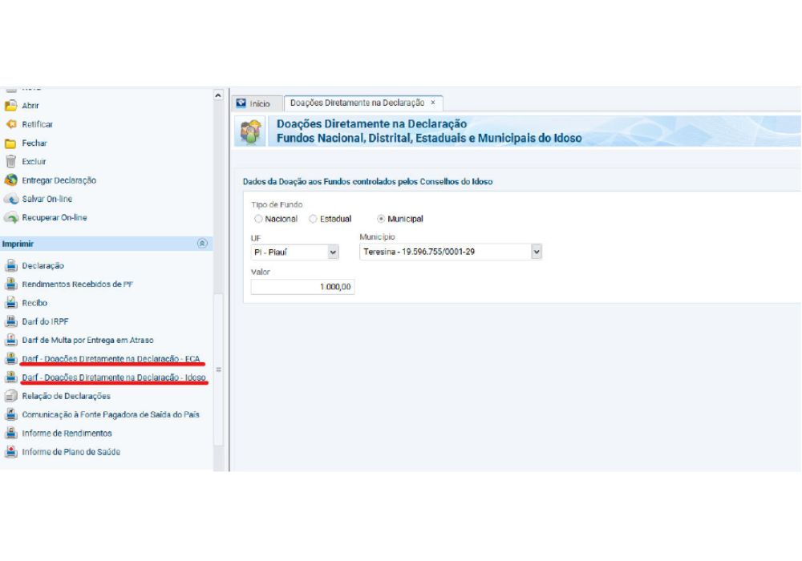802x561 pixels.
Task: Select the Excluir trash icon
Action: point(10,161)
